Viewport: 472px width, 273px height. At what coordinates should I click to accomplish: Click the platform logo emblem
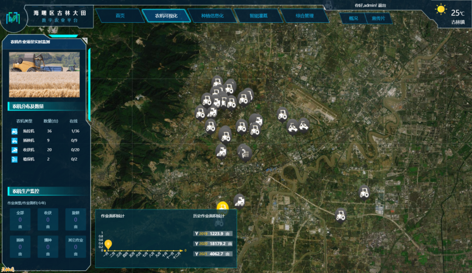[x=13, y=18]
